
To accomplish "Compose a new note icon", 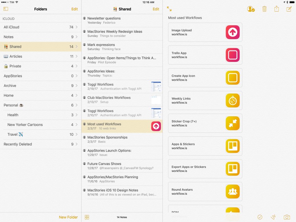I will (x=289, y=9).
